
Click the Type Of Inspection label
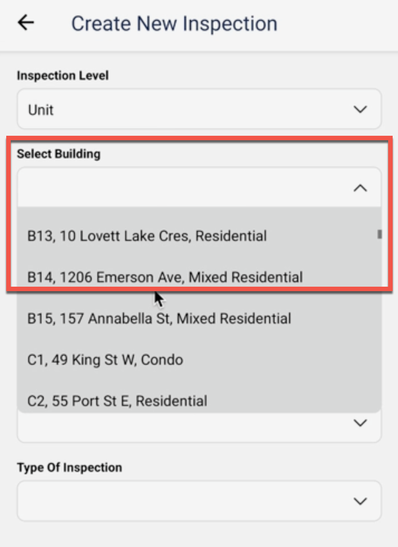coord(69,468)
